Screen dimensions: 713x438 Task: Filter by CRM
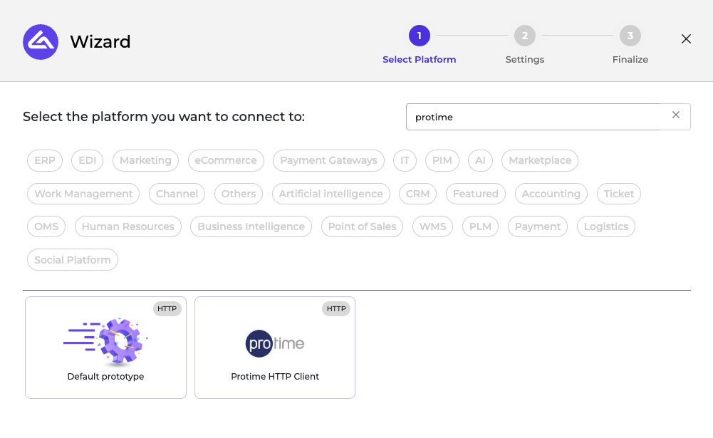[x=417, y=194]
